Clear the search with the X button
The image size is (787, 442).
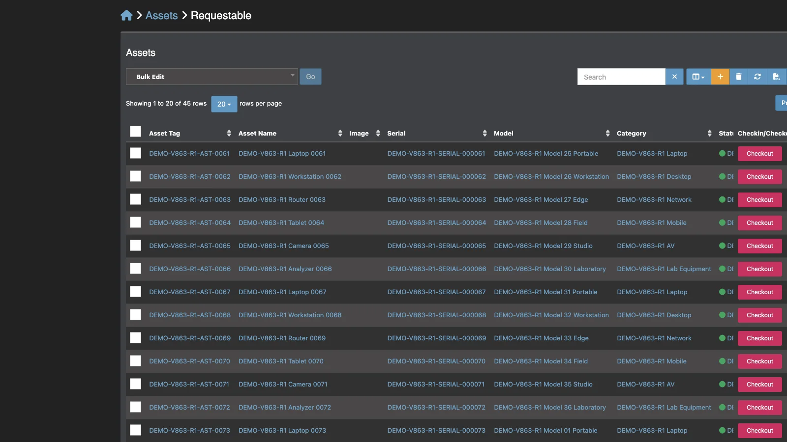[x=674, y=77]
